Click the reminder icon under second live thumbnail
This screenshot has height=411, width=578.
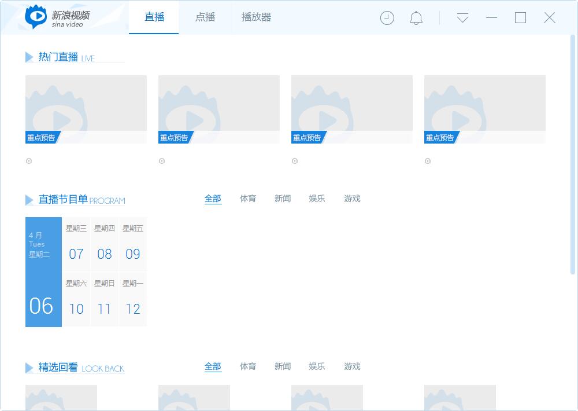point(162,161)
